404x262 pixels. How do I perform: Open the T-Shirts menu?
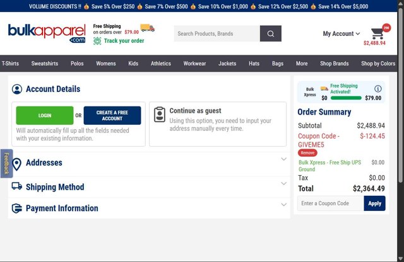10,64
